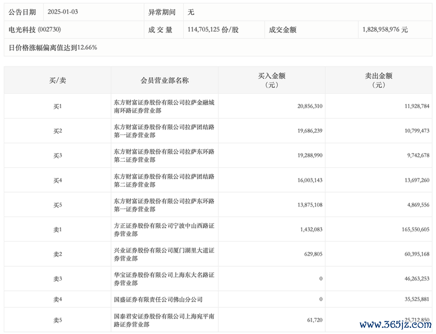Select the 卖4 row label
This screenshot has height=334, width=436.
(x=57, y=300)
